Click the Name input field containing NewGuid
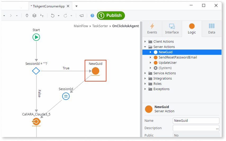Image resolution: width=226 pixels, height=141 pixels. coord(196,121)
